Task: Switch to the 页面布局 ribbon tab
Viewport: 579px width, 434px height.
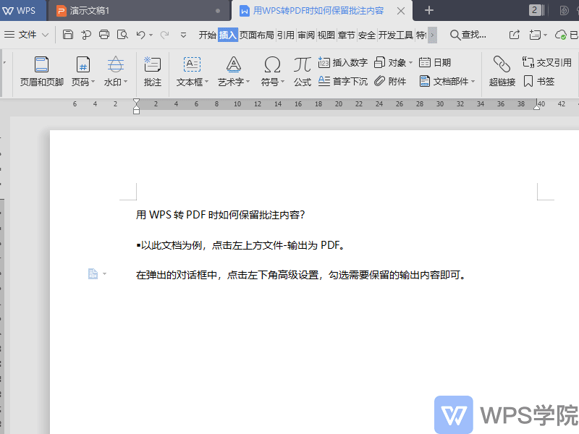Action: [x=257, y=35]
